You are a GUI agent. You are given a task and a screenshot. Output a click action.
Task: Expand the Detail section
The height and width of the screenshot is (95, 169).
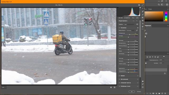(119, 79)
